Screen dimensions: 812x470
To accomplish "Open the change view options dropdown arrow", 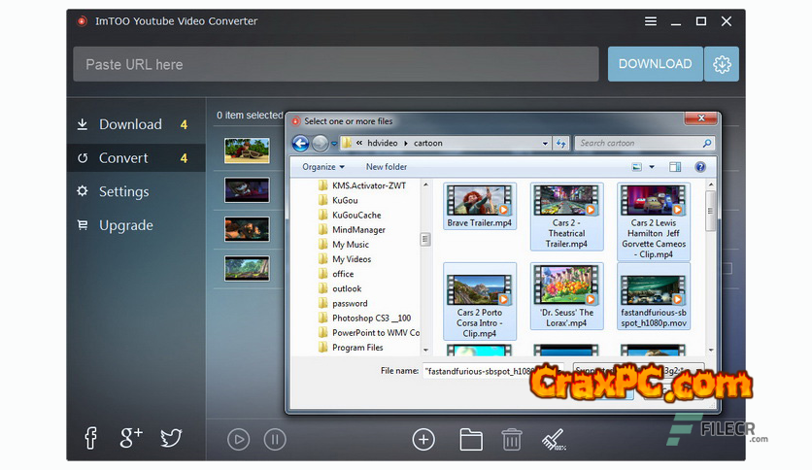I will click(x=652, y=167).
